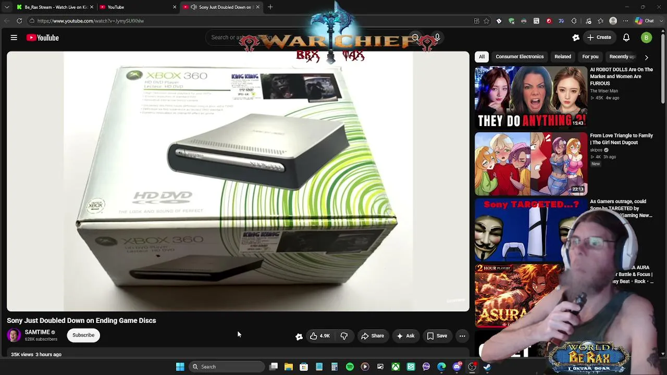Close the Be_Rax Stream Kick tab
Viewport: 667px width, 375px height.
pos(91,7)
